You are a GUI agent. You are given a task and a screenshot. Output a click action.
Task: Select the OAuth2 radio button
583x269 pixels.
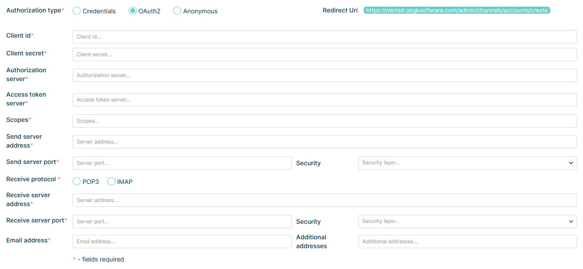(x=132, y=11)
